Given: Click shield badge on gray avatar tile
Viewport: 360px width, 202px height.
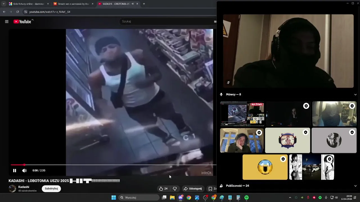Looking at the screenshot, I should pos(352,132).
